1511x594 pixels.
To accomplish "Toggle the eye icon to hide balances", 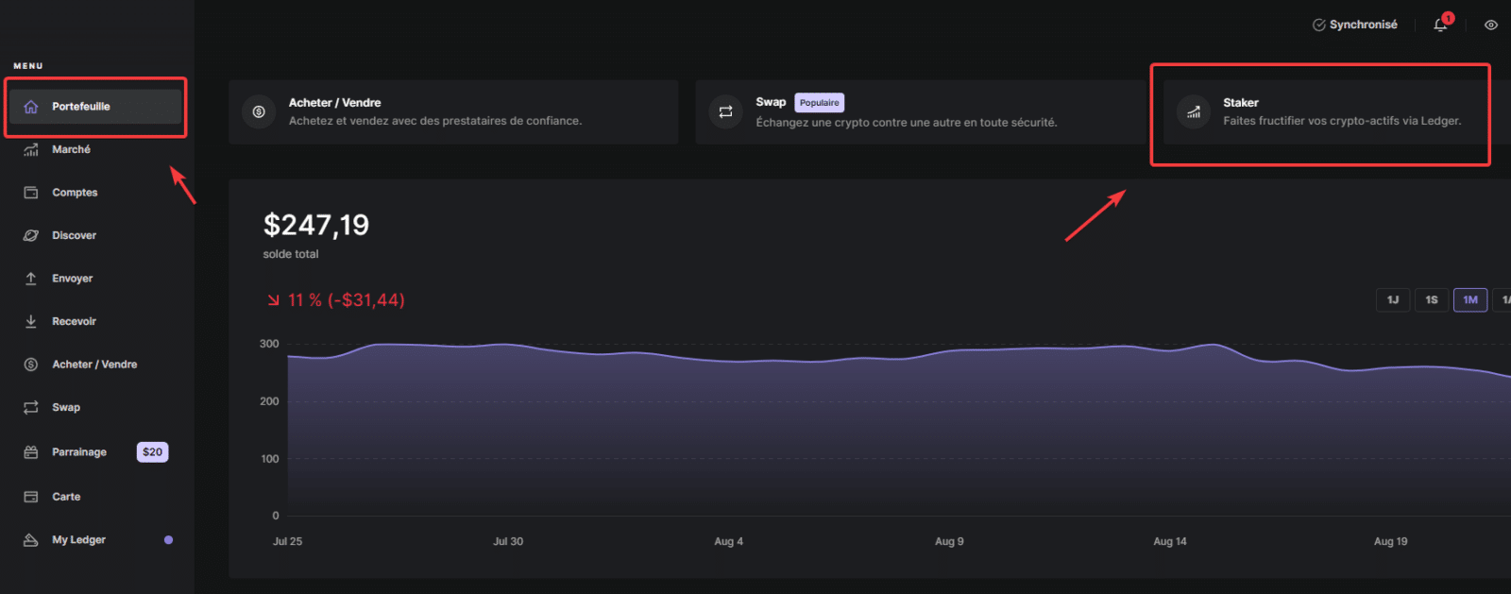I will (x=1491, y=25).
